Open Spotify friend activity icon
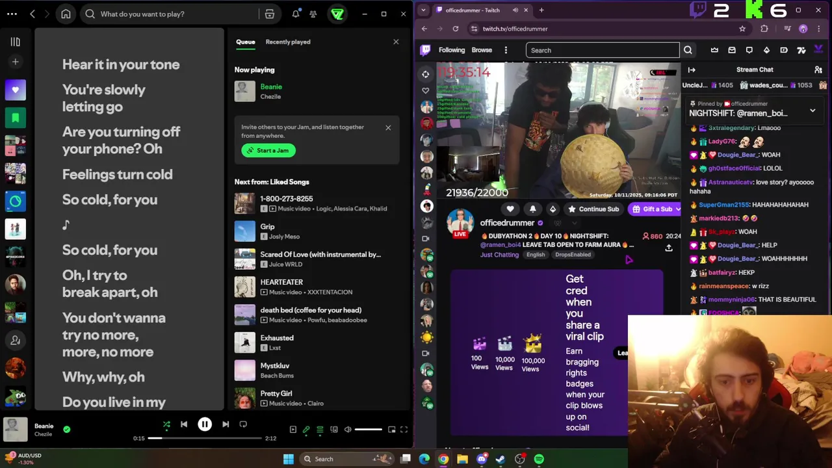 (x=313, y=14)
